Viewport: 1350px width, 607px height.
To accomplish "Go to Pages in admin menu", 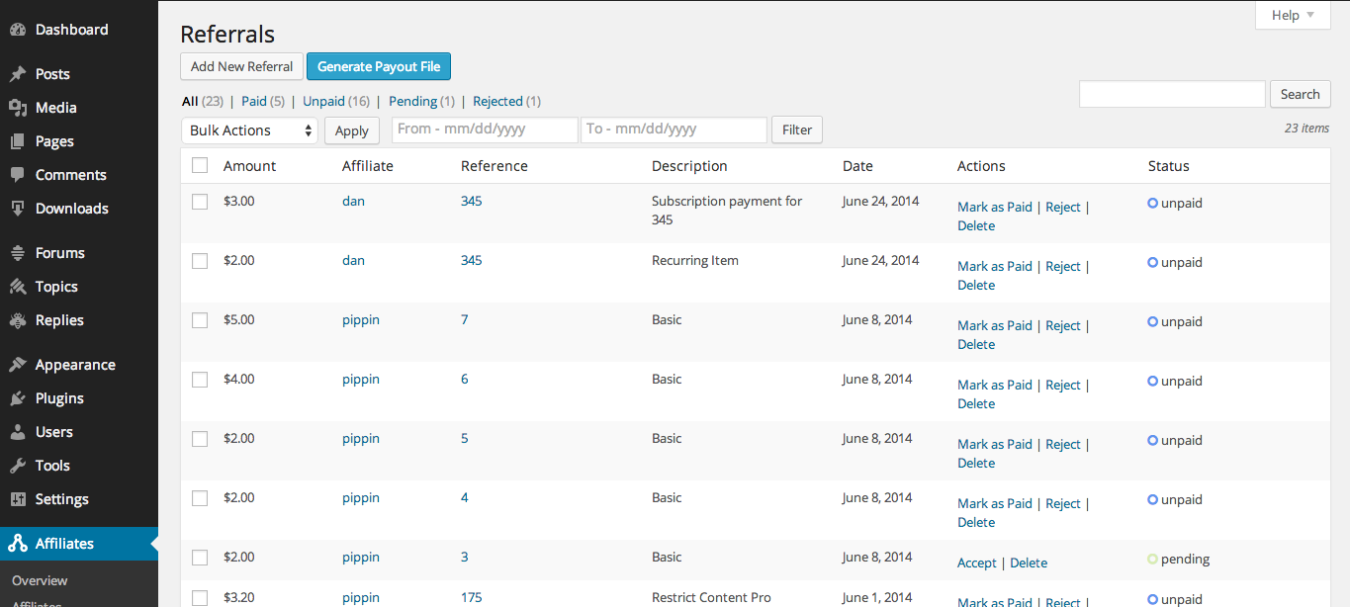I will [54, 141].
